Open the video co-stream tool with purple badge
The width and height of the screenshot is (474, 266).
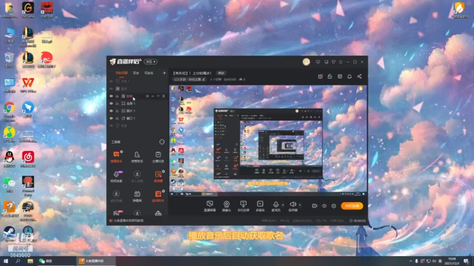(x=116, y=176)
